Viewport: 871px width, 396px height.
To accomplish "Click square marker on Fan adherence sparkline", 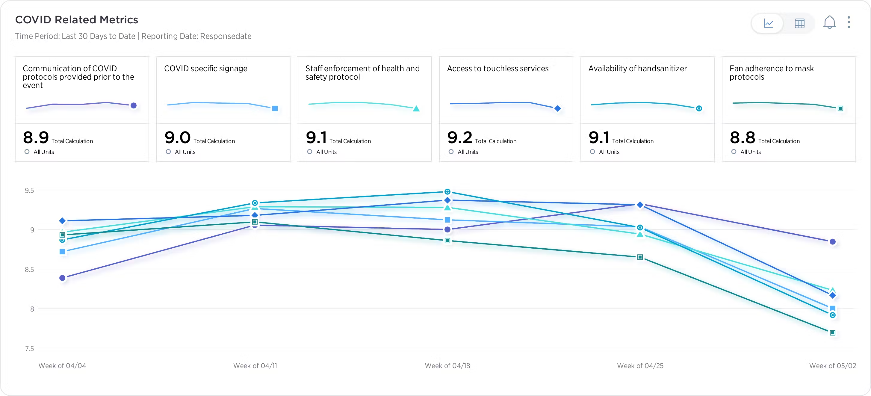I will (x=840, y=108).
